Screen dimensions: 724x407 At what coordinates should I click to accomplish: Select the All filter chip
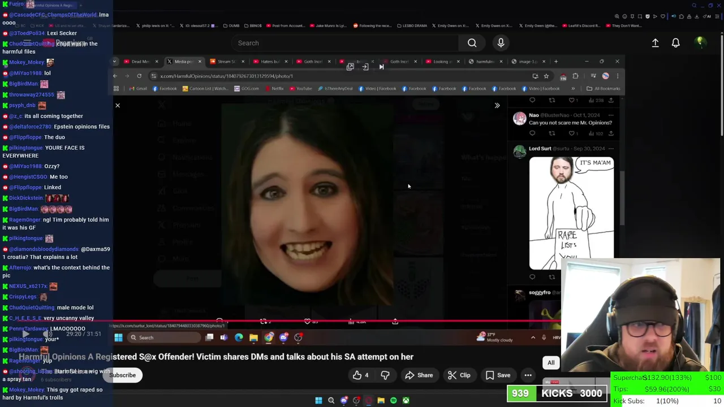[x=551, y=363]
